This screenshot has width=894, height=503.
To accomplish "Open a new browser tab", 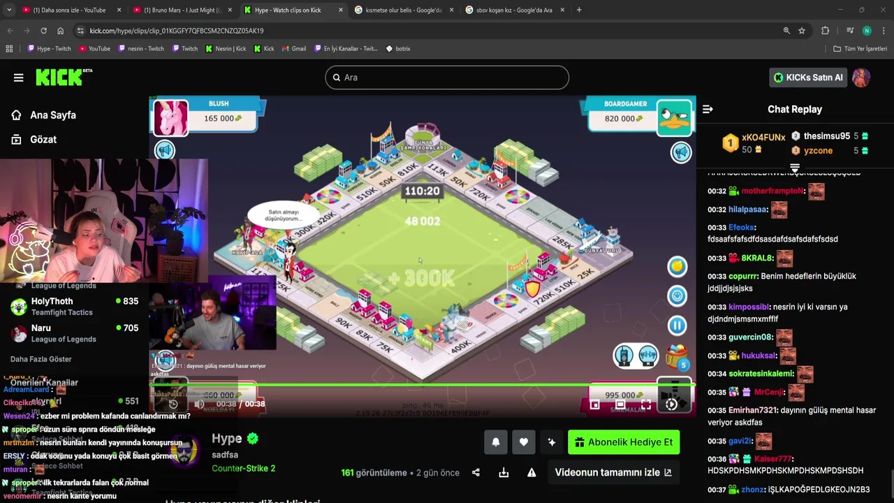I will click(x=579, y=10).
